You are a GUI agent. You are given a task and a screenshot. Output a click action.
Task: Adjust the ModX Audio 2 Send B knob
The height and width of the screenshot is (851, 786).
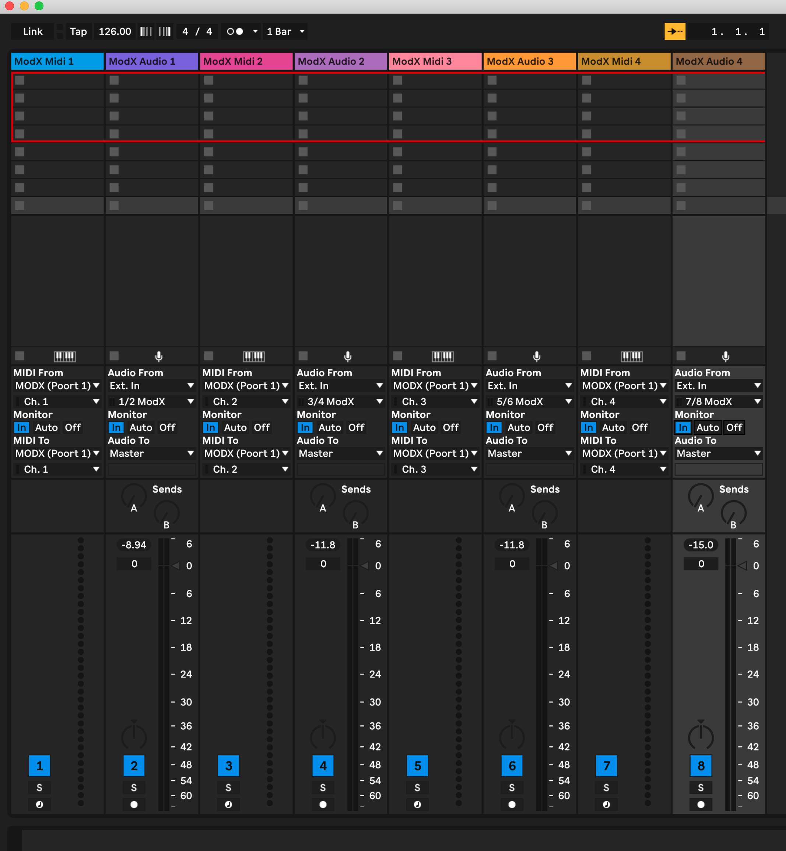click(x=355, y=513)
